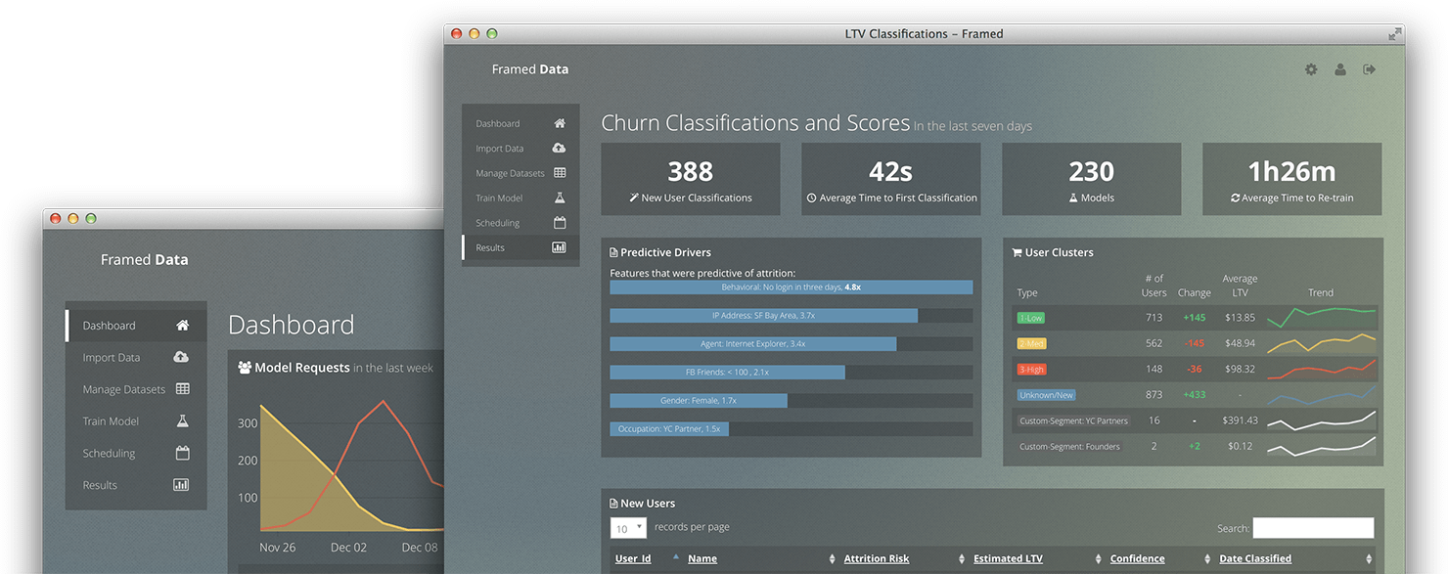The image size is (1448, 574).
Task: Click the table grid icon beside Manage Datasets in the LTV Classifications window
Action: pos(560,173)
